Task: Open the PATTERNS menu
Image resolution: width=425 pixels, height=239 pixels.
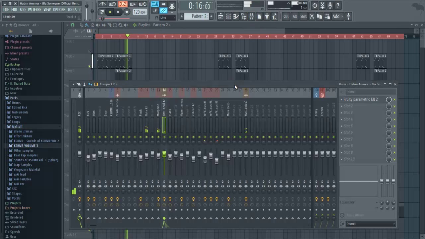Action: tap(35, 10)
